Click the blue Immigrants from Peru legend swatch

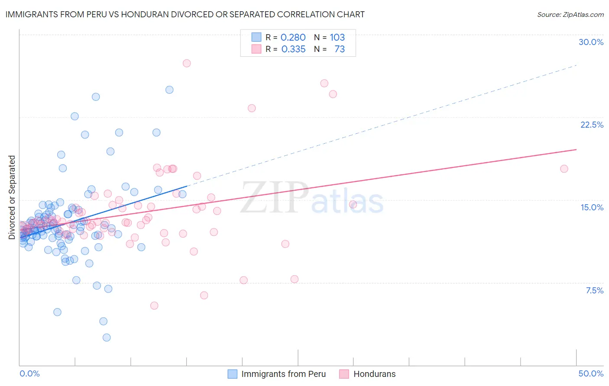pyautogui.click(x=233, y=374)
